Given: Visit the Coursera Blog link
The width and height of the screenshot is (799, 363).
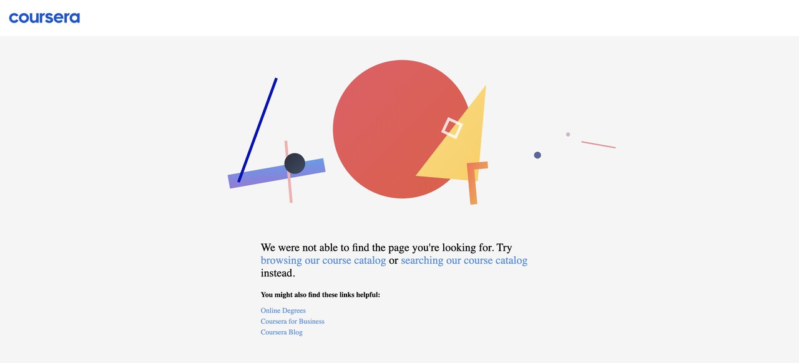Looking at the screenshot, I should click(x=282, y=332).
